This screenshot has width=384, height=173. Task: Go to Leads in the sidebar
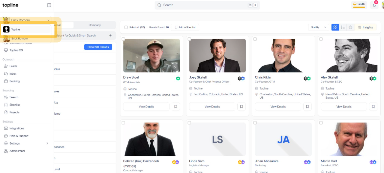click(13, 66)
